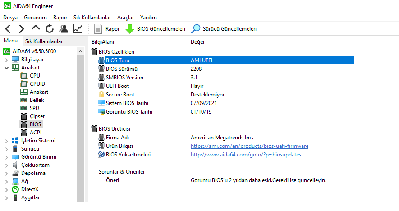The width and height of the screenshot is (399, 211).
Task: Expand the Depolama node
Action: pyautogui.click(x=7, y=173)
